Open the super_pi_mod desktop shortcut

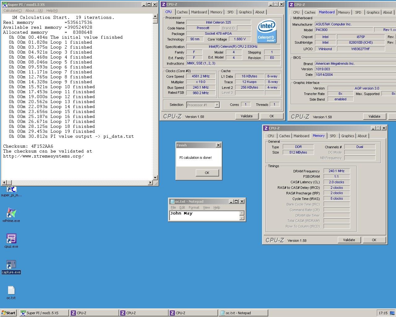(11, 191)
